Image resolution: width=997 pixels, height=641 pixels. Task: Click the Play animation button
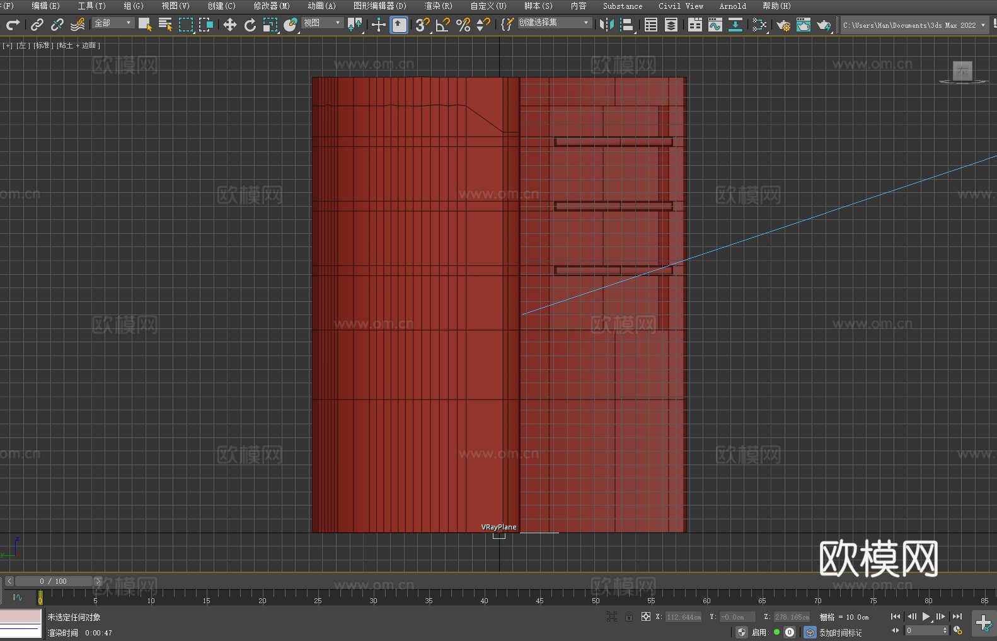tap(926, 616)
